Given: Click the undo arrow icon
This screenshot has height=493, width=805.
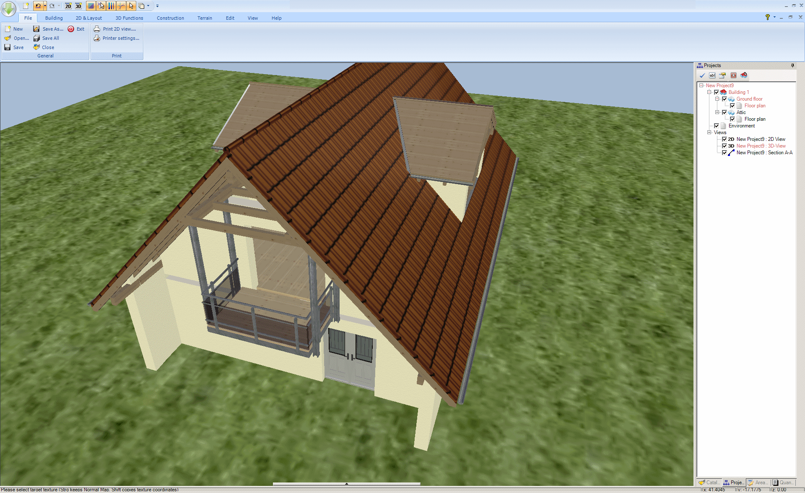Looking at the screenshot, I should 38,6.
